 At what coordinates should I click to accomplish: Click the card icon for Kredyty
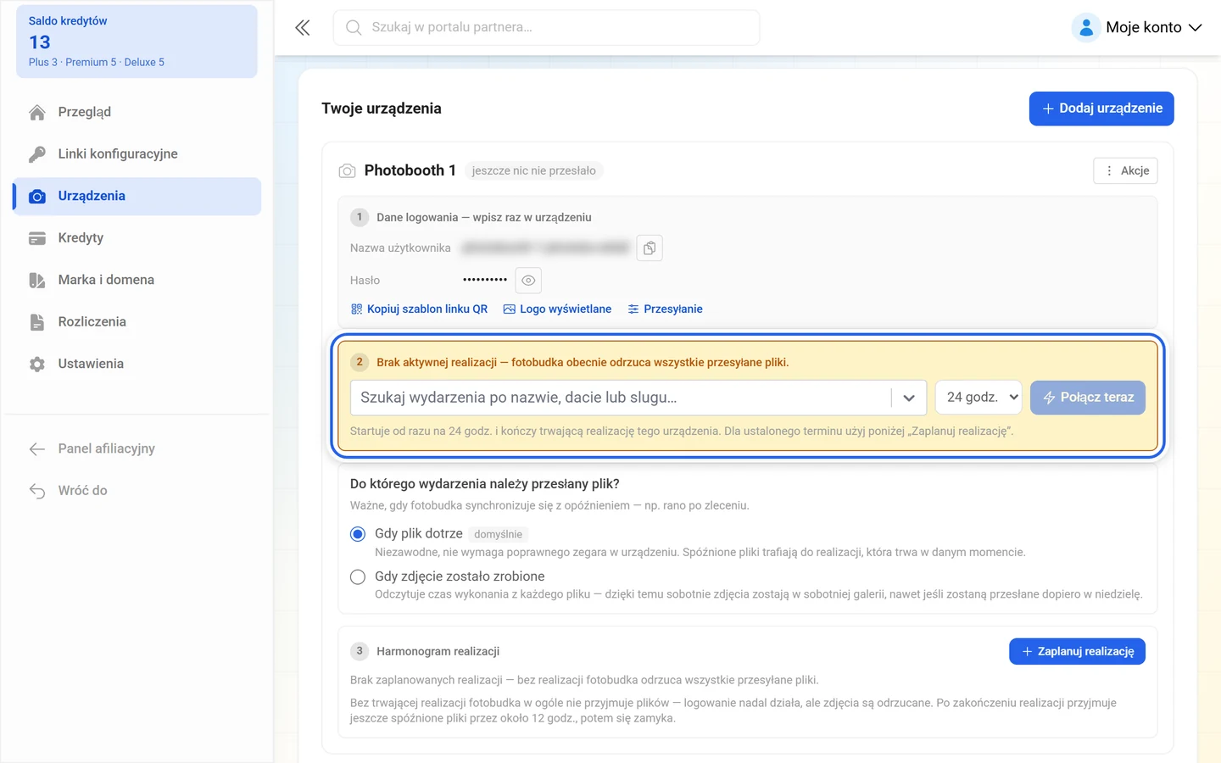pos(37,238)
